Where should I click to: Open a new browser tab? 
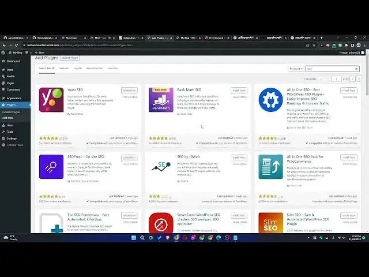[x=322, y=38]
